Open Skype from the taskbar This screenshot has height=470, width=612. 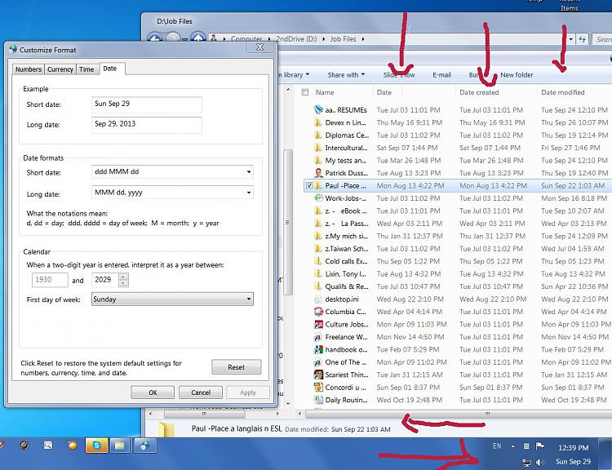(x=96, y=445)
